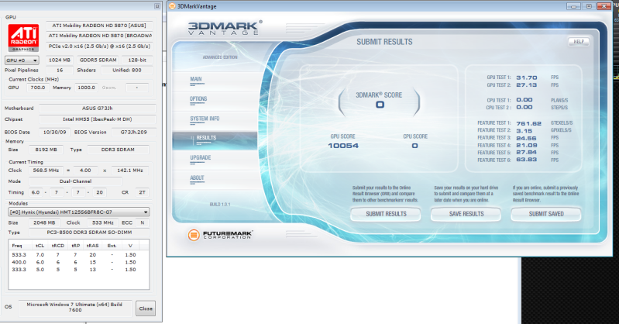The width and height of the screenshot is (619, 324).
Task: Click the 568.5 MHz clock field
Action: [x=46, y=171]
